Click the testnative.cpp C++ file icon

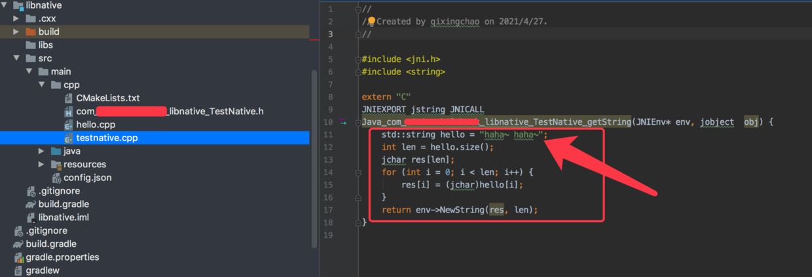pos(68,138)
